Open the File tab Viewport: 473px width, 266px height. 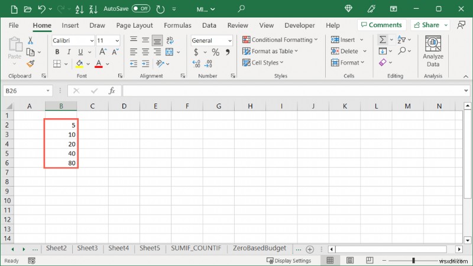click(x=14, y=25)
